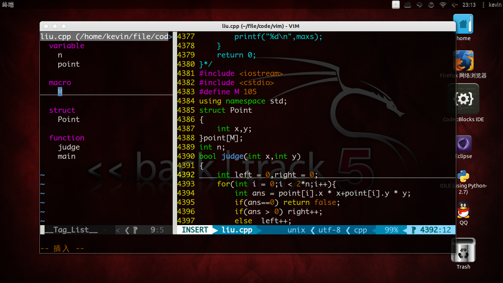Click 'unix' file format in status line
The image size is (503, 283).
(x=296, y=230)
